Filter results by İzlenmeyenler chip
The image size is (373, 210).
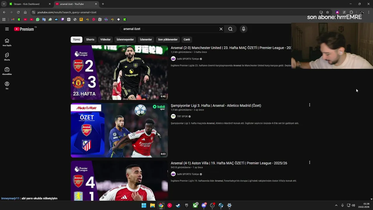125,39
